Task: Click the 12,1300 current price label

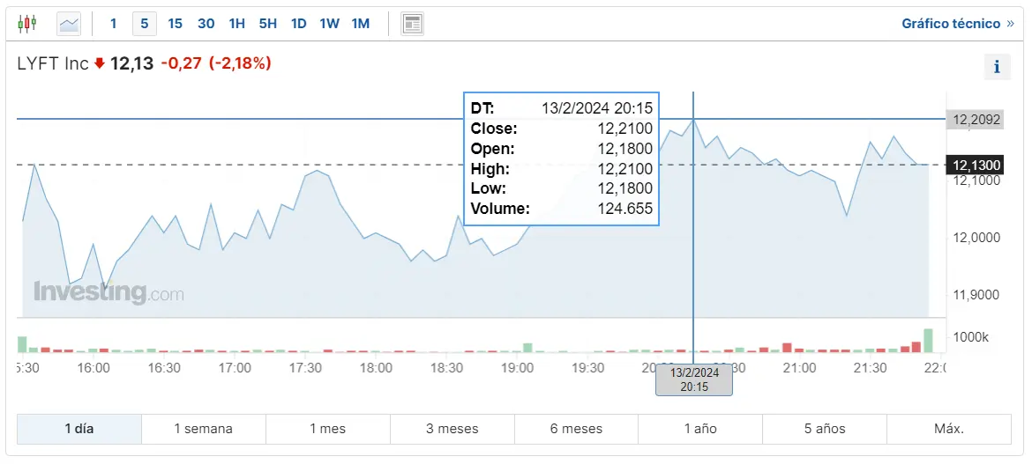Action: point(975,165)
